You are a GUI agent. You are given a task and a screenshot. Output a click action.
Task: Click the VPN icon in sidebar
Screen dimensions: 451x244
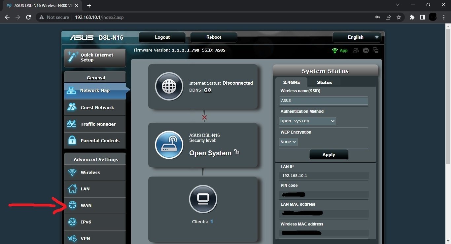click(x=72, y=238)
